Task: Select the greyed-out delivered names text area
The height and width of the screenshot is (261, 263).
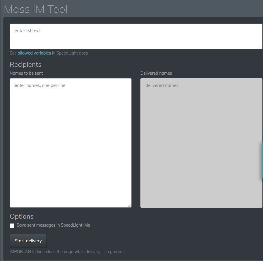Action: tap(201, 143)
